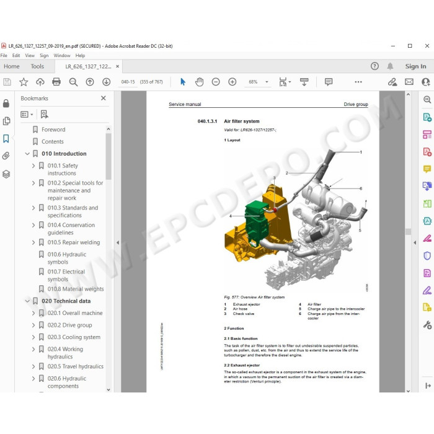Viewport: 434px width, 434px height.
Task: Expand 010.3 Standards and specifications
Action: pos(33,208)
